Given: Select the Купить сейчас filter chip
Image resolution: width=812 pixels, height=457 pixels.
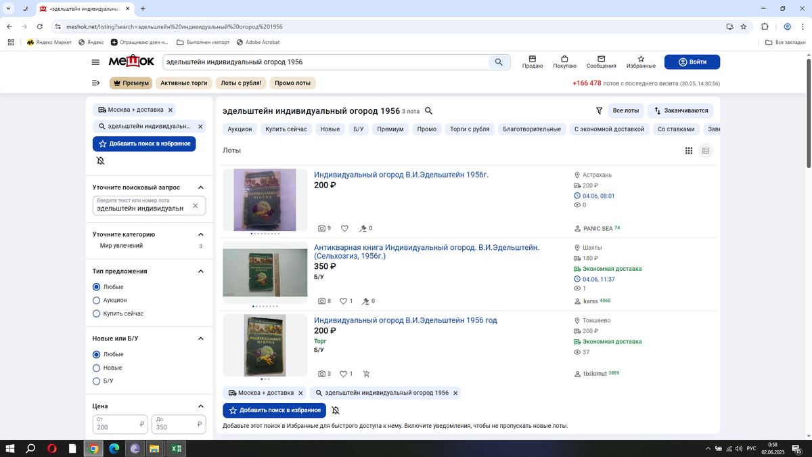Looking at the screenshot, I should click(x=286, y=129).
